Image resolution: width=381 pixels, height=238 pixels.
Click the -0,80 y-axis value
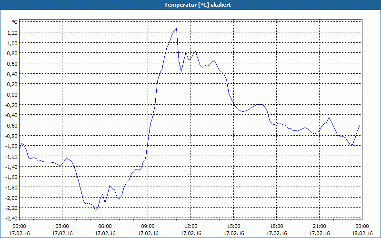[x=11, y=136]
